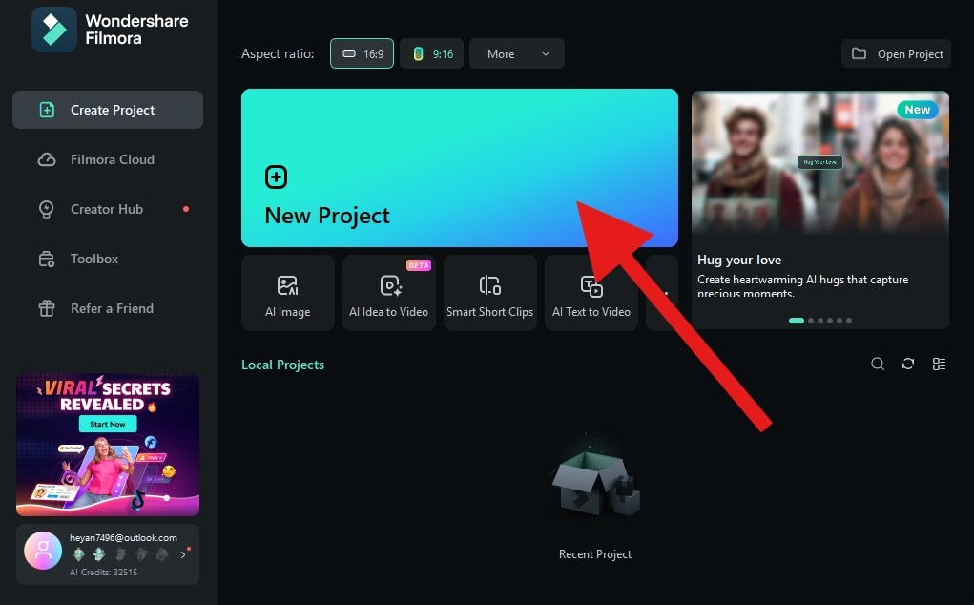Click the plus icon on New Project tile
The image size is (974, 605).
pos(277,177)
